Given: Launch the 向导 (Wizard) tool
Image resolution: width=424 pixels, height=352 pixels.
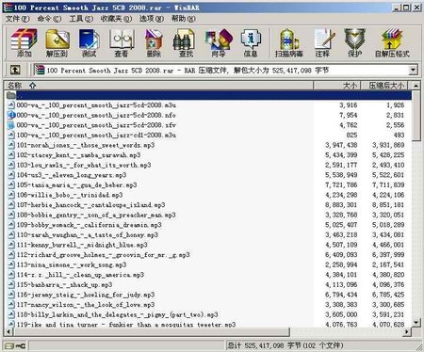Looking at the screenshot, I should pyautogui.click(x=219, y=42).
